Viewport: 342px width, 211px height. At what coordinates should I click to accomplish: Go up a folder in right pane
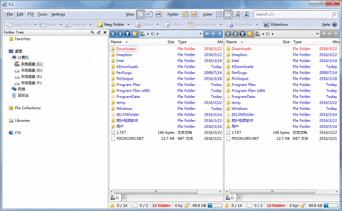point(243,34)
